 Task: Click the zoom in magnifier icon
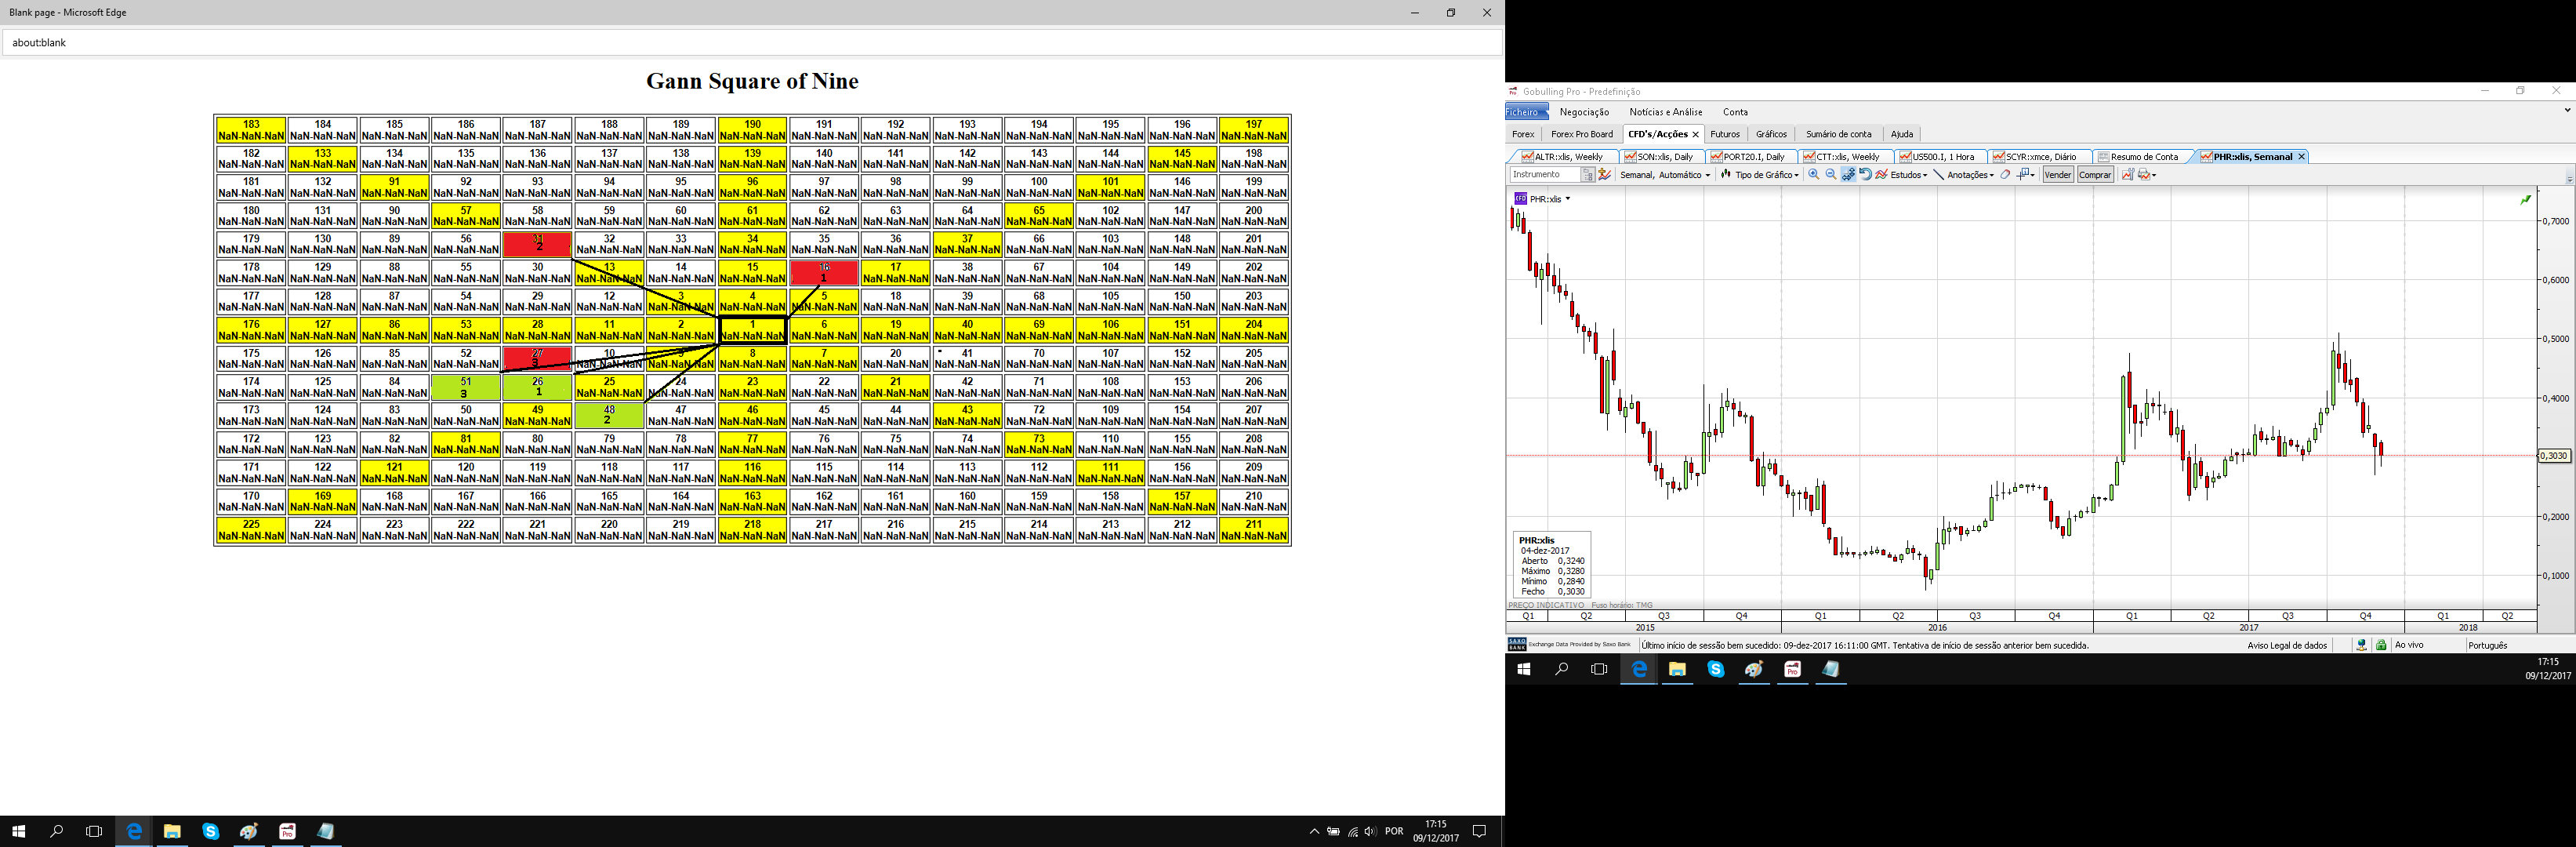pos(1814,175)
